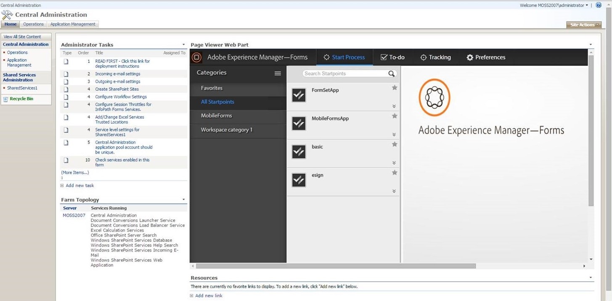Click the Recycle Bin icon in sidebar
Image resolution: width=612 pixels, height=301 pixels.
pos(5,99)
